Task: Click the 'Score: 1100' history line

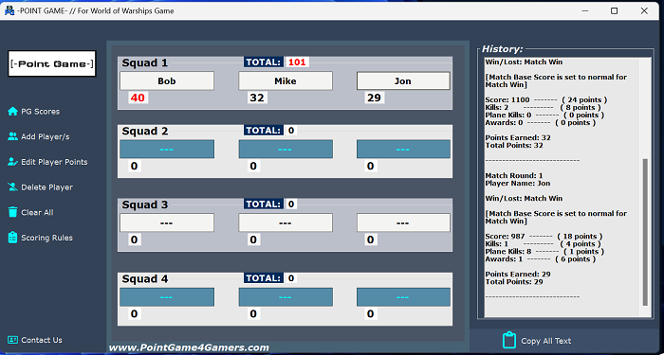Action: click(x=545, y=99)
